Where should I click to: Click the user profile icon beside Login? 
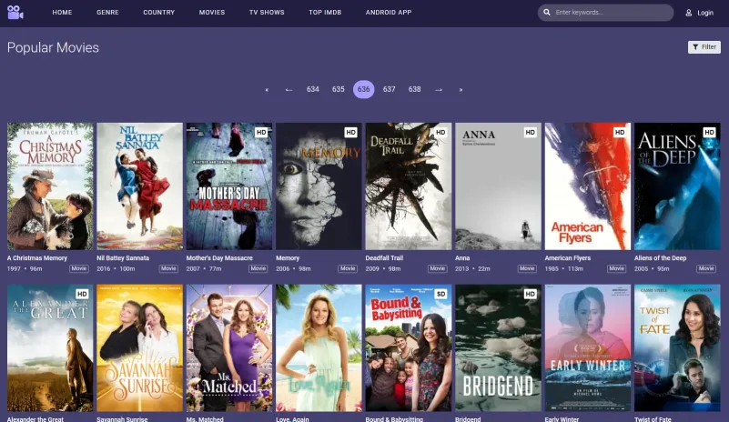click(x=689, y=13)
